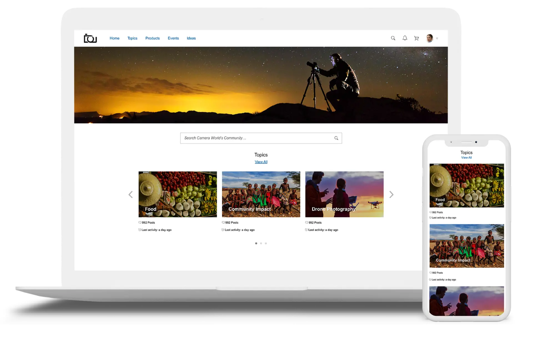The image size is (533, 340).
Task: Click the night sky photographer banner
Action: (x=261, y=85)
